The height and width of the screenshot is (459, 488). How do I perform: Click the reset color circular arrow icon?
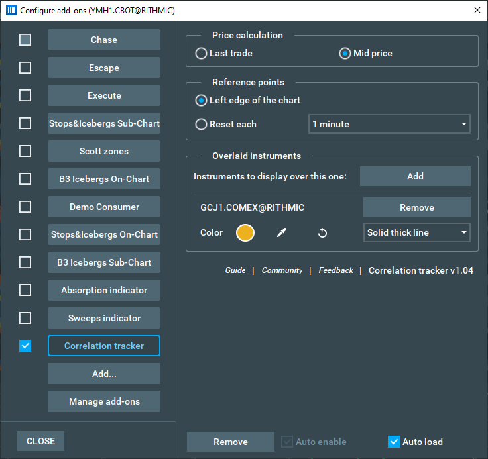point(322,233)
